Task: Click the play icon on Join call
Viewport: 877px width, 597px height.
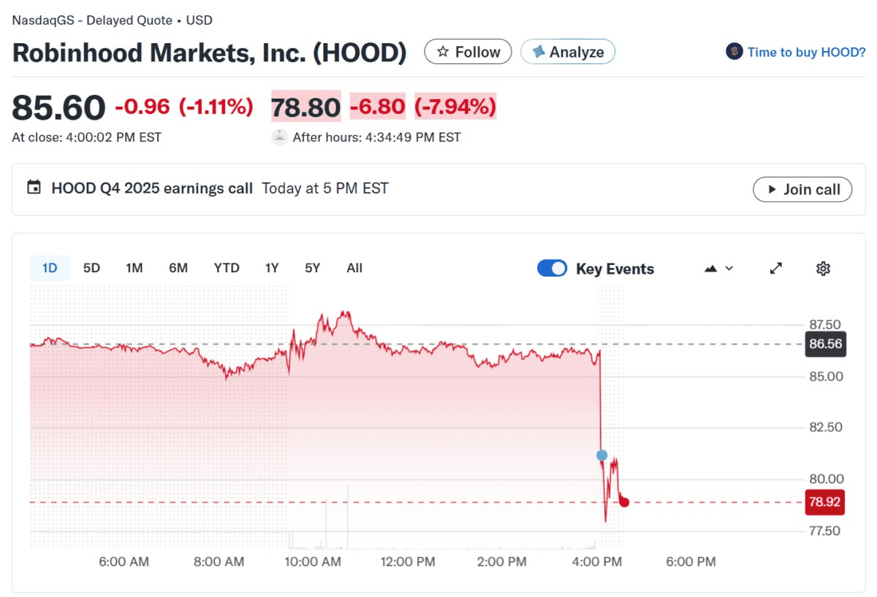Action: pos(772,190)
